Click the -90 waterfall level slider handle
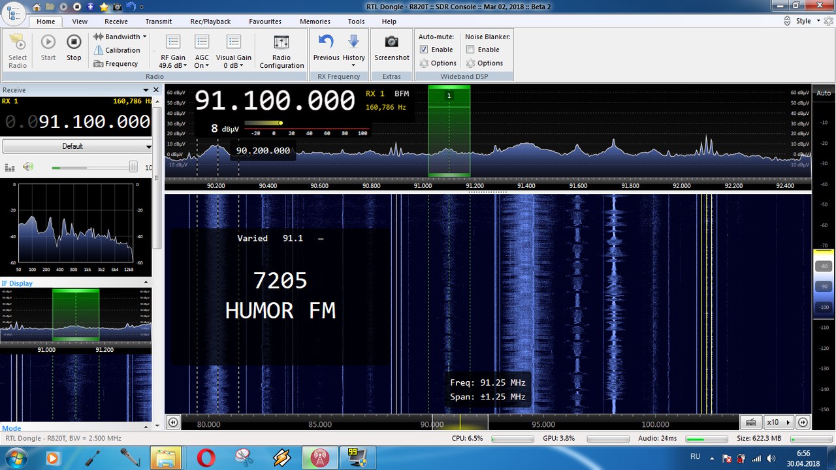The height and width of the screenshot is (470, 836). 824,287
